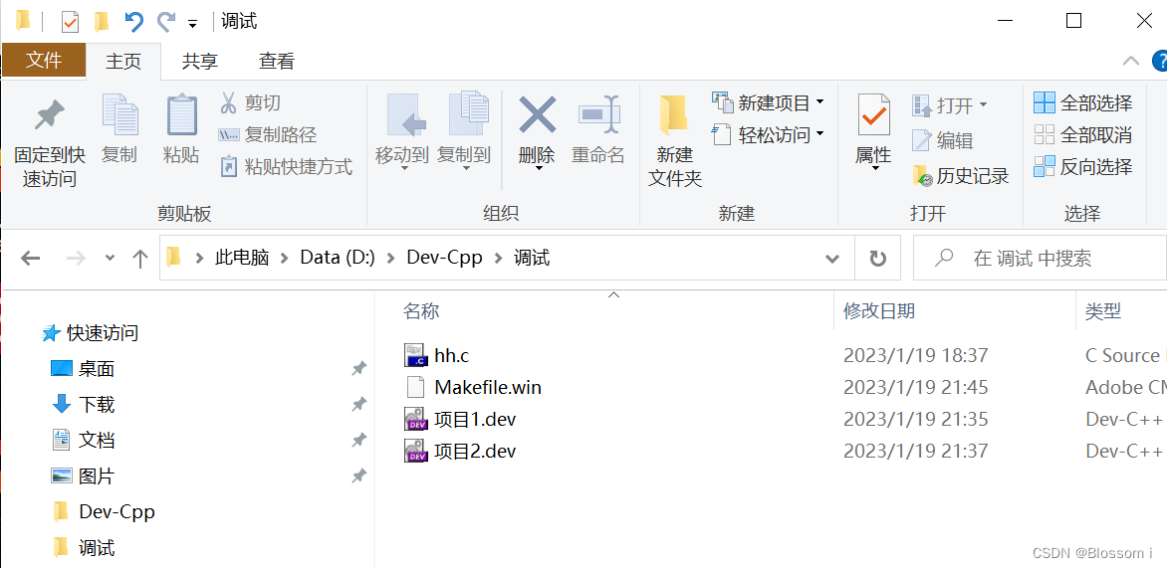Image resolution: width=1167 pixels, height=568 pixels.
Task: Click the properties checkmark icon in the title bar
Action: point(70,22)
